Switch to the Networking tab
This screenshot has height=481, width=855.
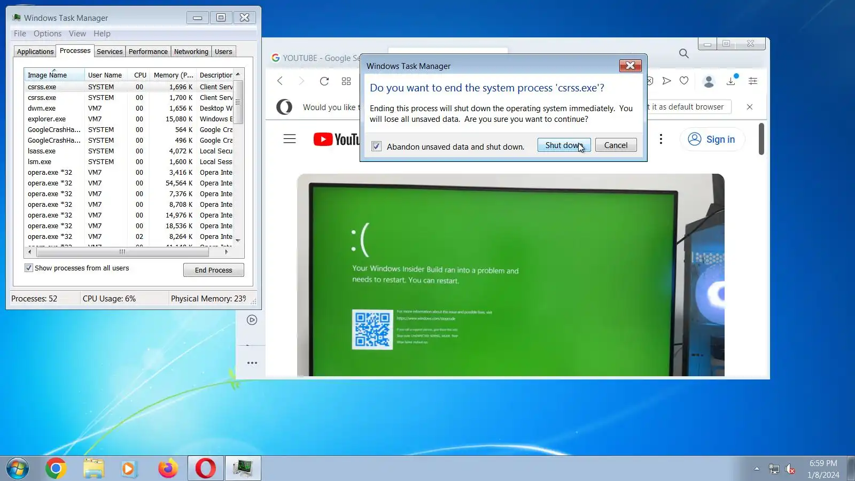(x=191, y=51)
